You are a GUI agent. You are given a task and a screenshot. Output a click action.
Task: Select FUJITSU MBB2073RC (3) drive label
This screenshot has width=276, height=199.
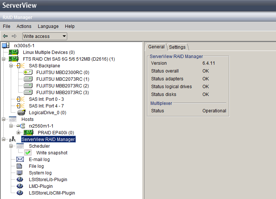(63, 93)
